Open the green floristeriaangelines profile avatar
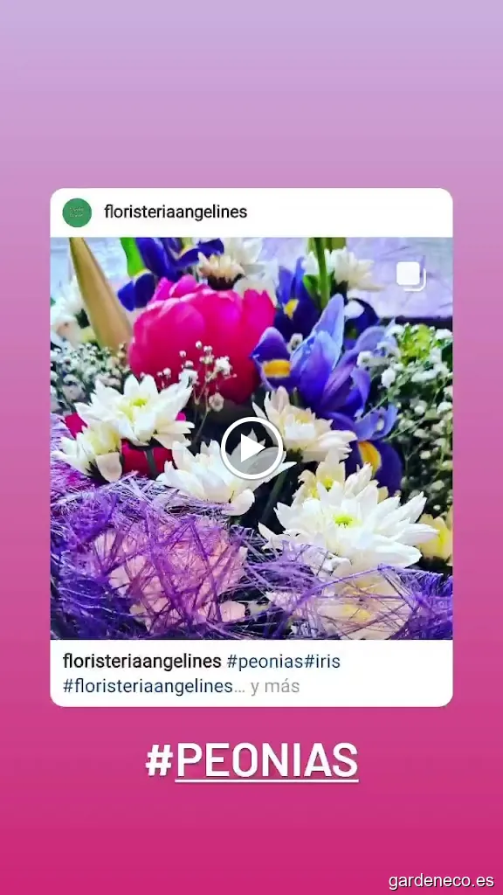 click(x=77, y=213)
